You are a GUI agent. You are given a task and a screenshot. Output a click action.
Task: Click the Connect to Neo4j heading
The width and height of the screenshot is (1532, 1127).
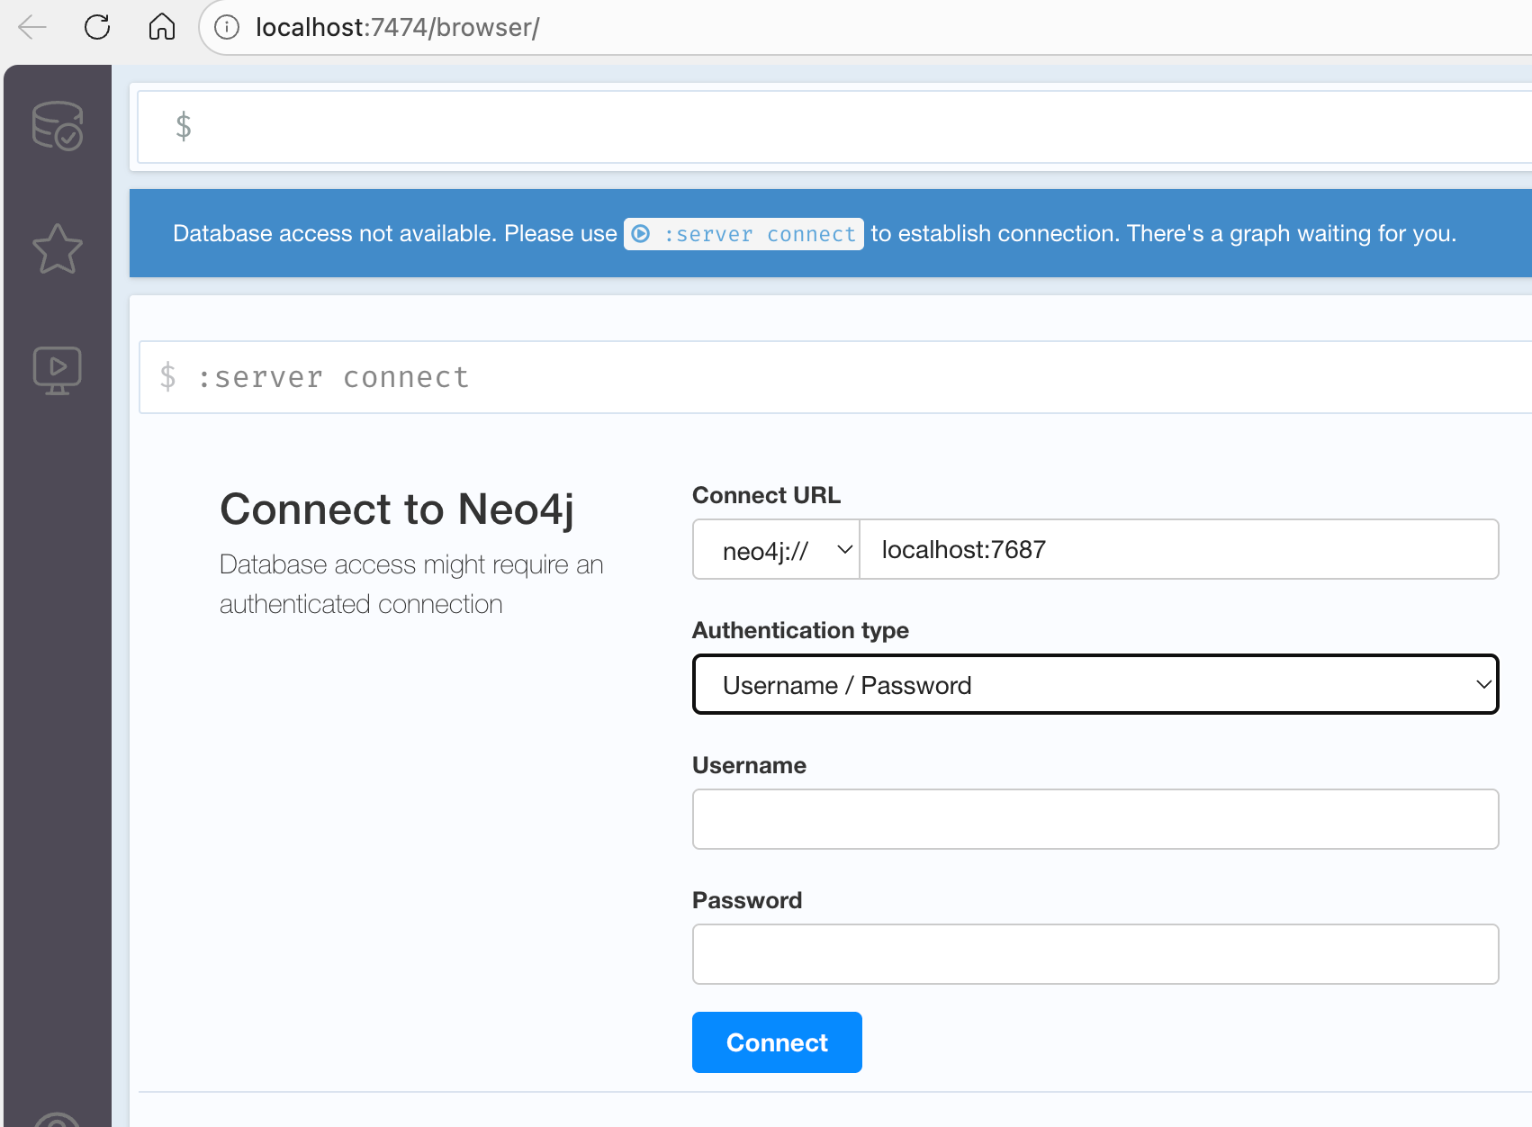coord(397,509)
